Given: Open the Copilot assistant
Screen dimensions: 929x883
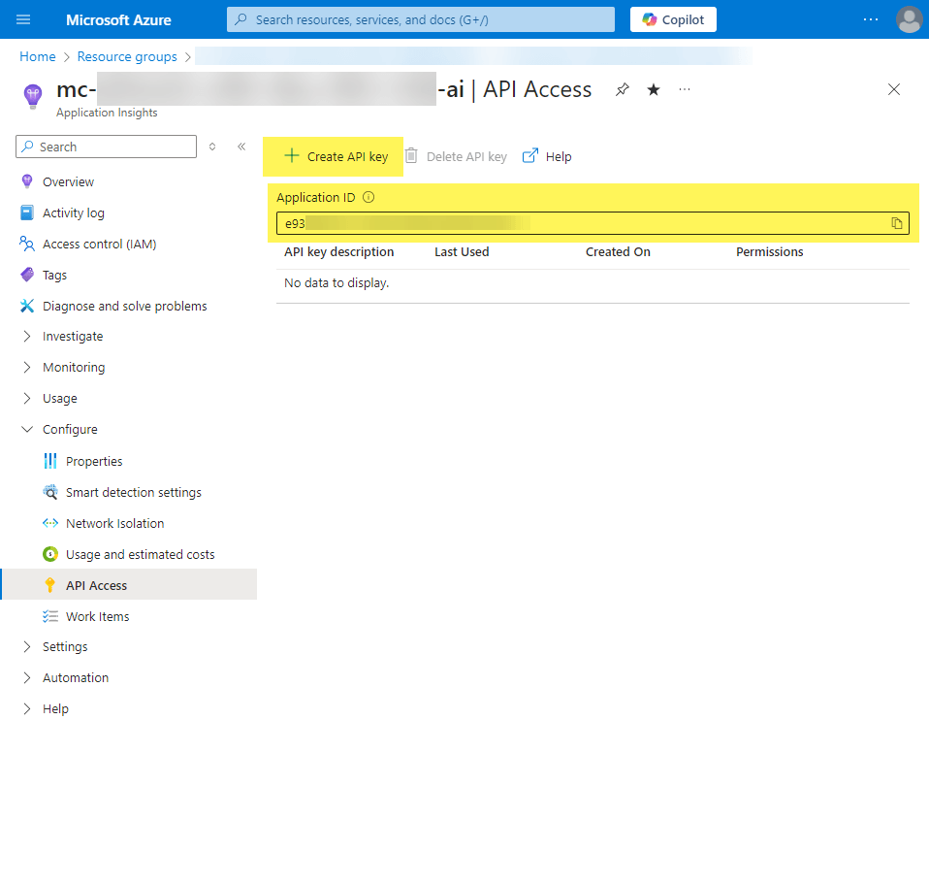Looking at the screenshot, I should pyautogui.click(x=673, y=19).
